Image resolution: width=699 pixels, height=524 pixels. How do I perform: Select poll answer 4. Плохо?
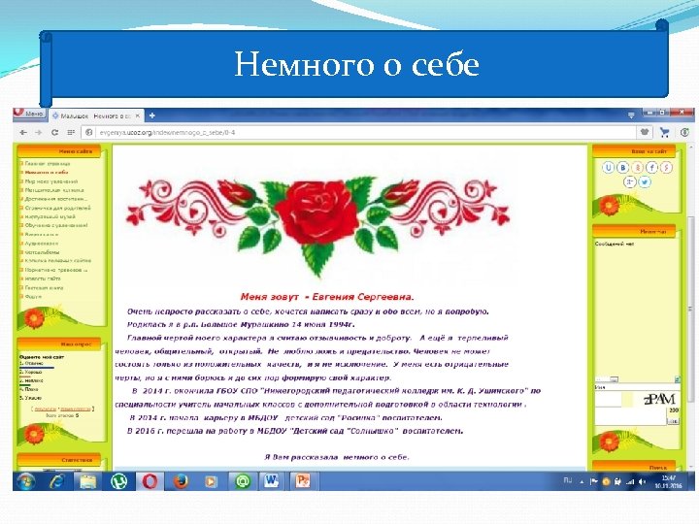[28, 389]
